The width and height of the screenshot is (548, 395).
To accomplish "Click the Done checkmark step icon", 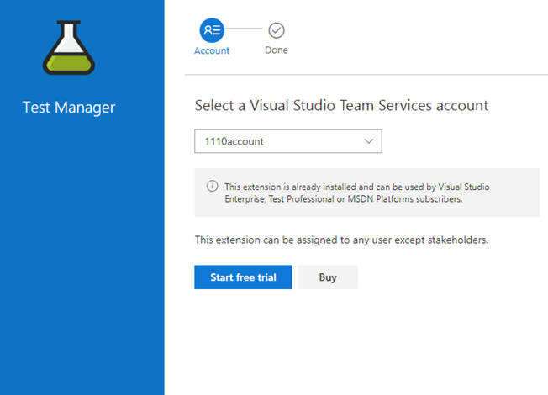I will pyautogui.click(x=277, y=30).
